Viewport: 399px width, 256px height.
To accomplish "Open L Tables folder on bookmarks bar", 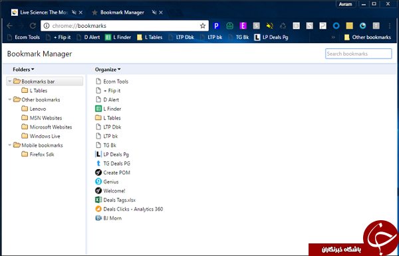I will [150, 37].
